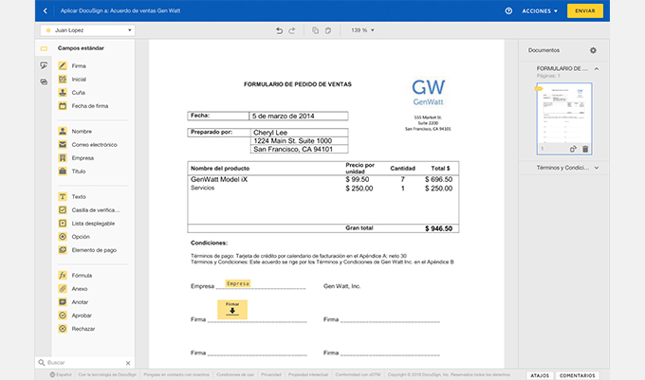Viewport: 645px width, 380px height.
Task: Open the Documentos settings gear
Action: point(594,49)
